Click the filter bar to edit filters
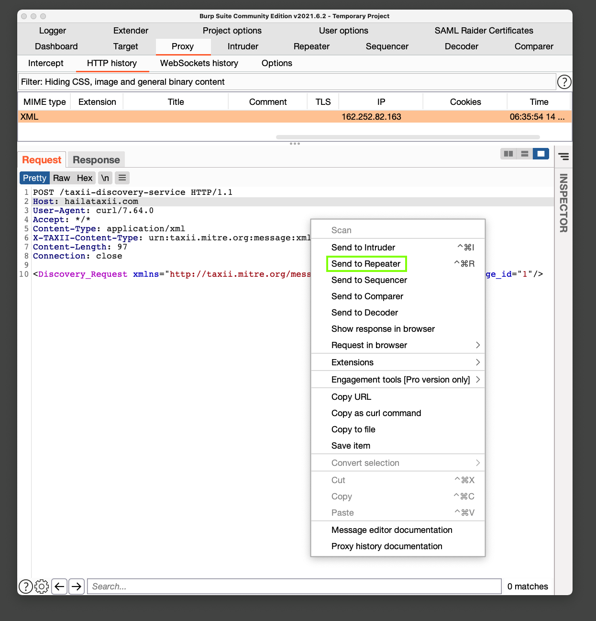The image size is (596, 621). coord(287,82)
